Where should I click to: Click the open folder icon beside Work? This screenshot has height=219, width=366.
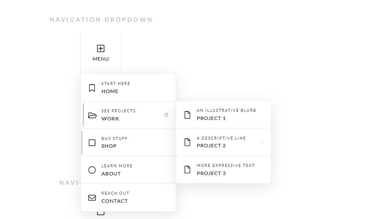(92, 115)
